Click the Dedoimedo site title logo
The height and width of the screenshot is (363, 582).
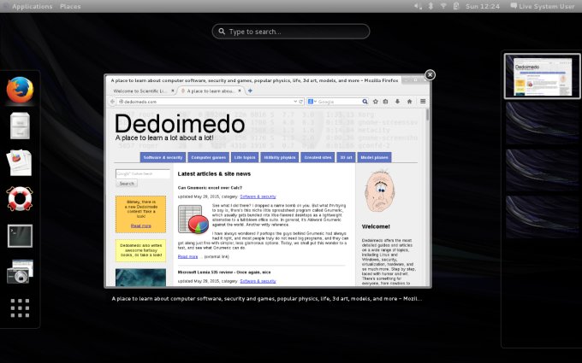[180, 124]
